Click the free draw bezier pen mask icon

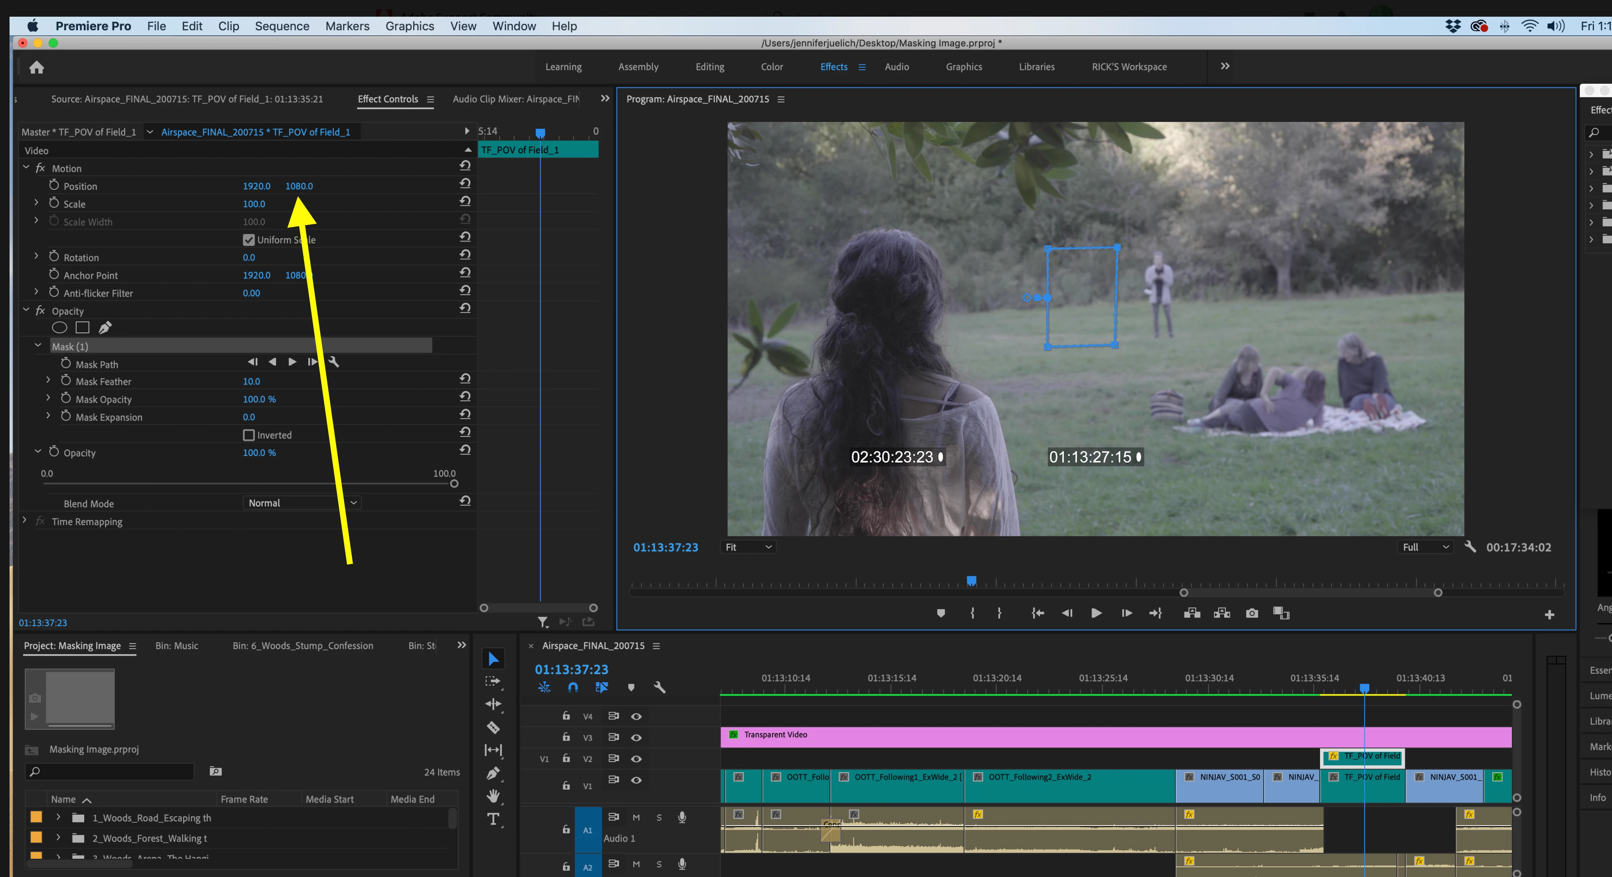(x=105, y=327)
